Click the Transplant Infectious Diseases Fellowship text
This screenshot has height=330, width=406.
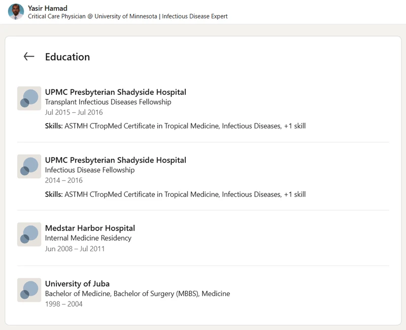coord(108,102)
